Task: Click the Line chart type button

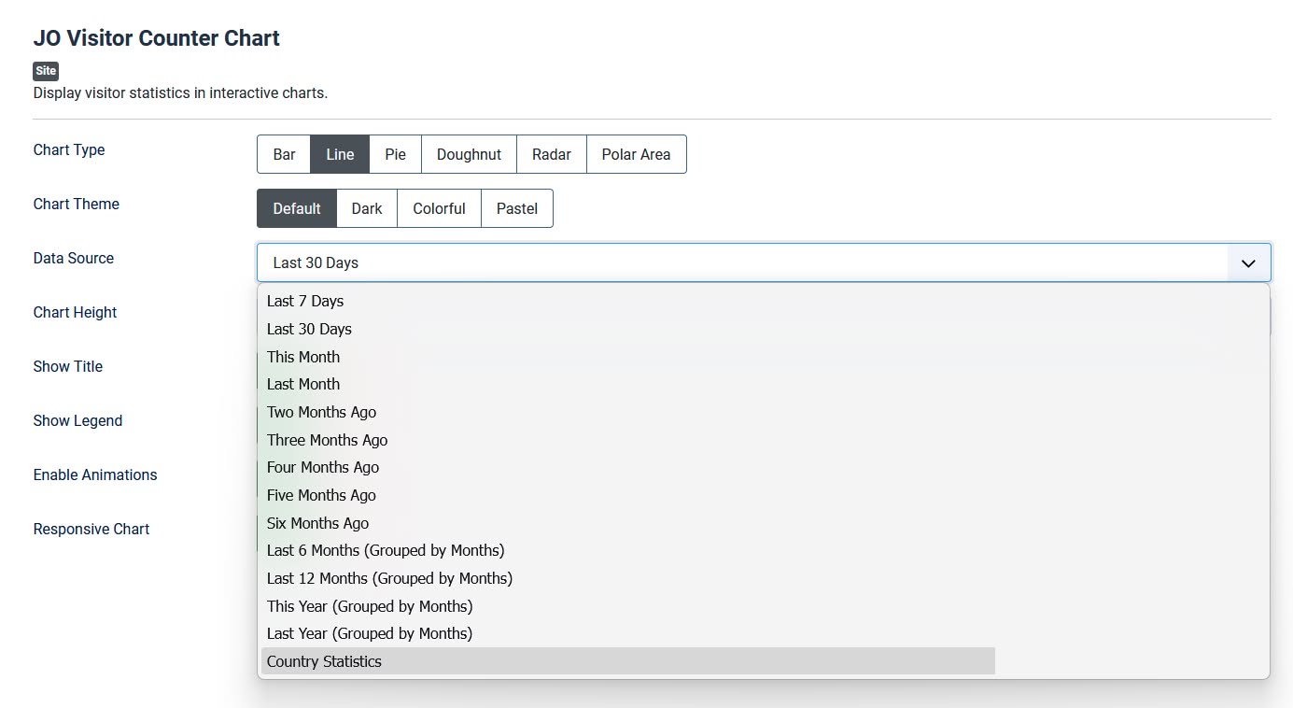Action: (340, 154)
